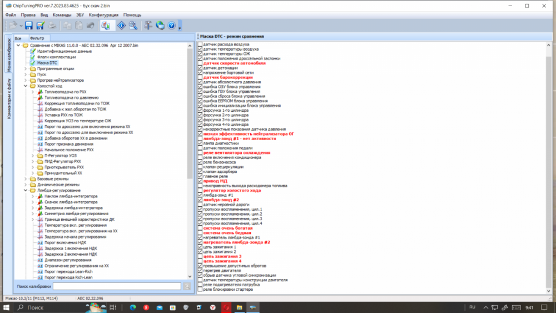
Task: Open the 'ЭБУ' menu
Action: tap(80, 15)
